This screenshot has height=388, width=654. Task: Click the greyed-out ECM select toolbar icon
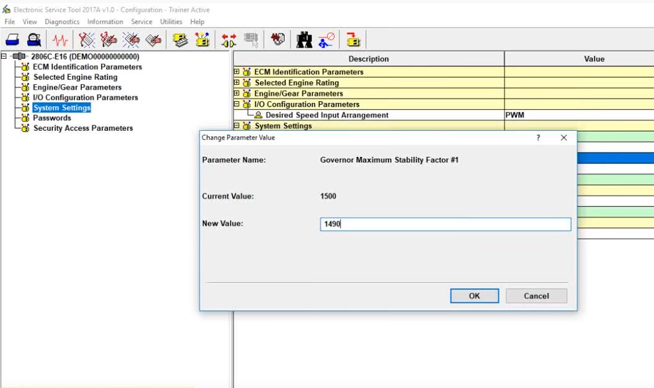click(x=251, y=40)
